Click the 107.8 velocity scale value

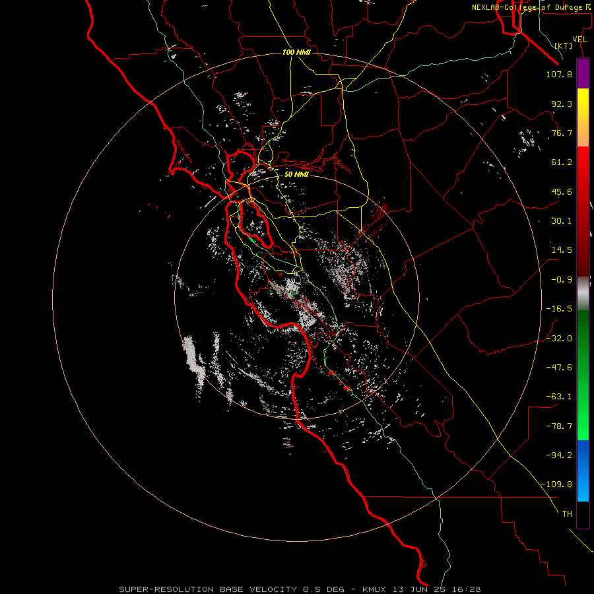pos(559,74)
